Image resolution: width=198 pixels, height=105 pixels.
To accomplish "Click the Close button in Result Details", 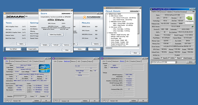I will point(135,53).
